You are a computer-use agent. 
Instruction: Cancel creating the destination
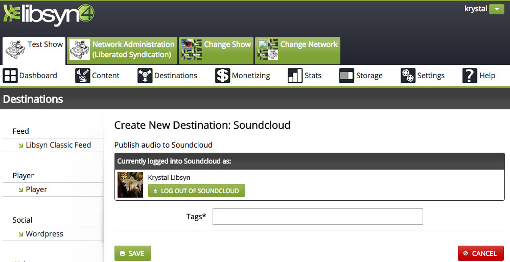tap(481, 253)
